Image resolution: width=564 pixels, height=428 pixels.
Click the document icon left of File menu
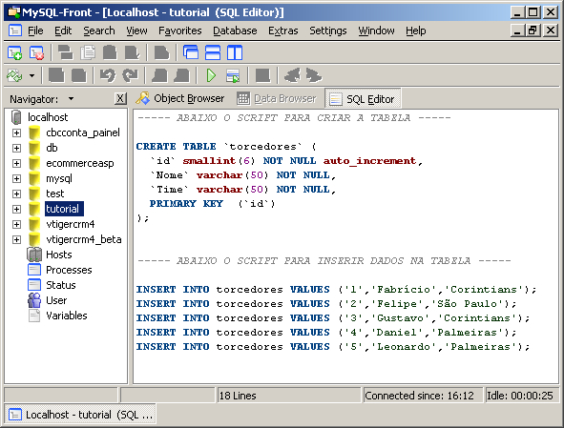(x=14, y=31)
